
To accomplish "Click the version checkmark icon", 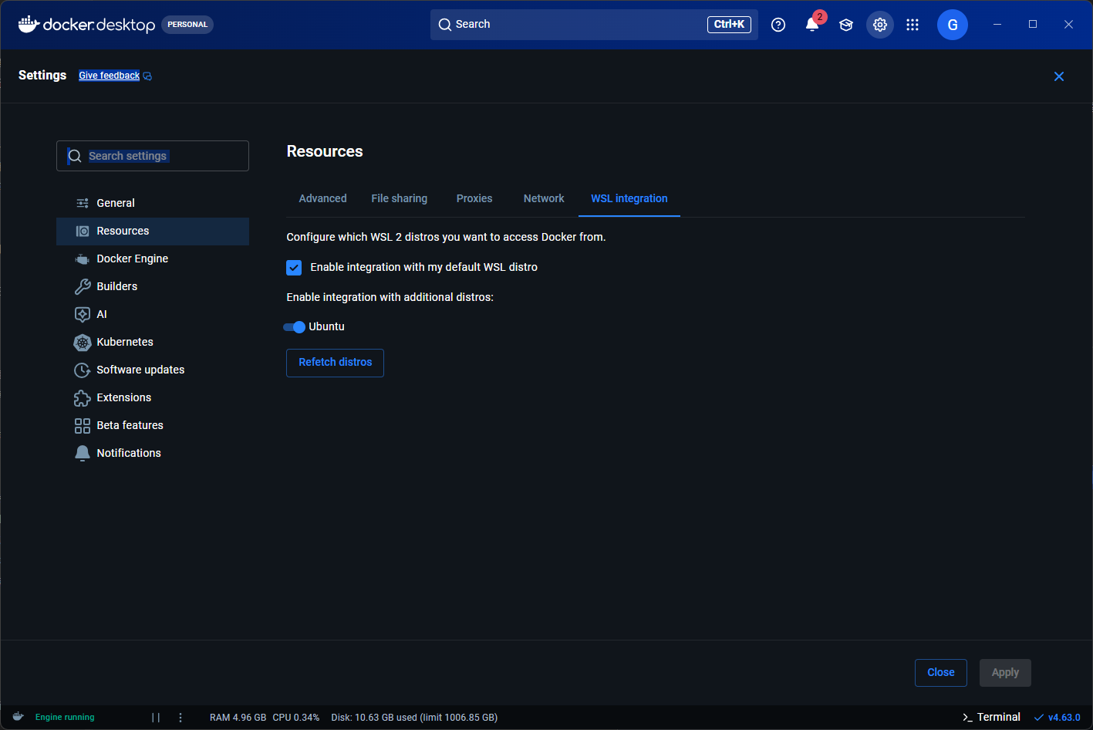I will tap(1039, 718).
